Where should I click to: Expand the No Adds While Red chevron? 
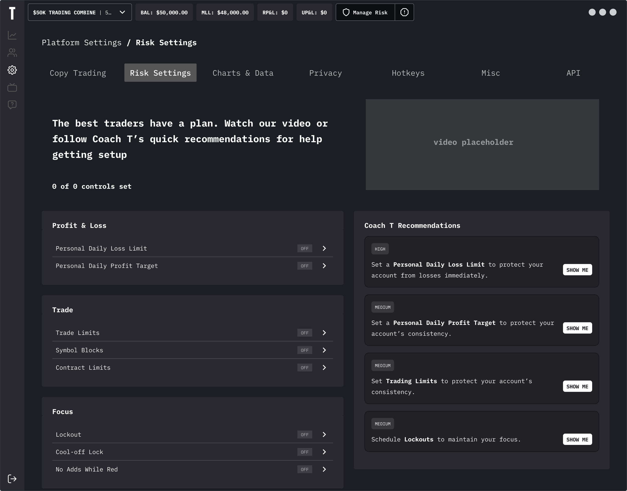pyautogui.click(x=324, y=469)
